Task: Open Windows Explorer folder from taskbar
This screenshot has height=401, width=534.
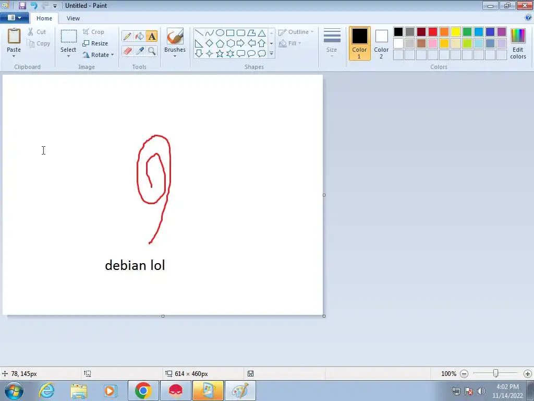Action: tap(79, 391)
